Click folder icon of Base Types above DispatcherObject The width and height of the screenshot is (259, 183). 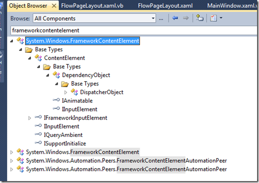[65, 84]
